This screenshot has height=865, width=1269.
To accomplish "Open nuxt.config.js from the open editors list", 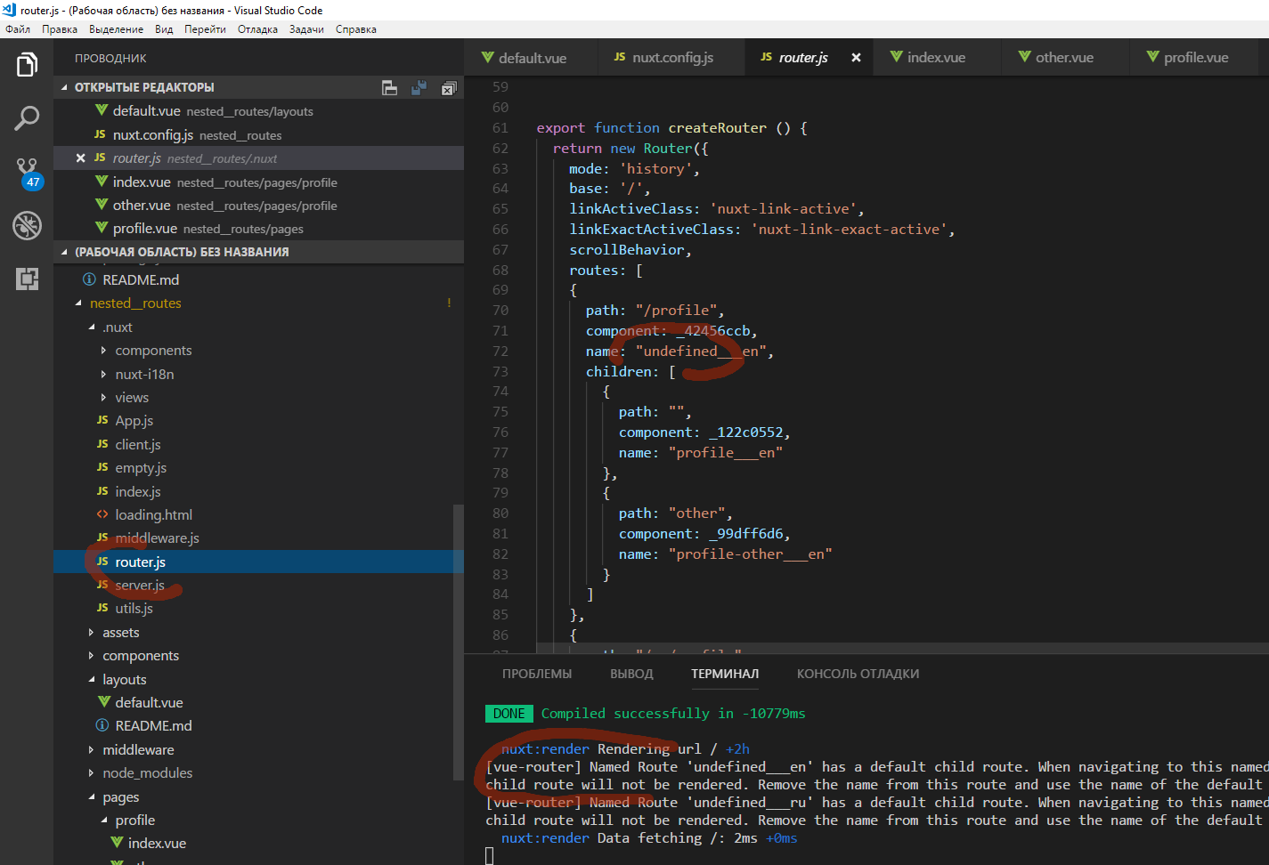I will pyautogui.click(x=258, y=135).
